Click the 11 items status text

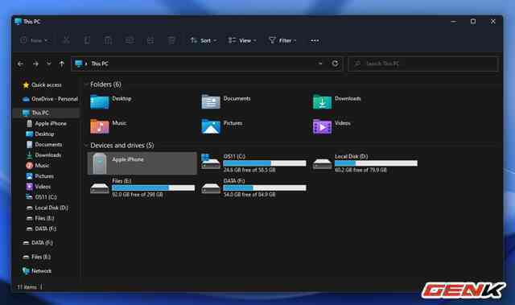[27, 287]
